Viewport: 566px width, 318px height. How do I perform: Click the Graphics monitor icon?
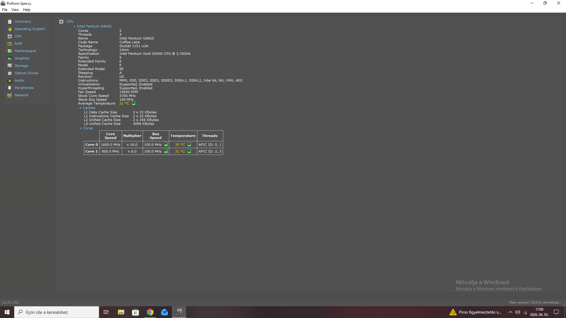(x=10, y=58)
